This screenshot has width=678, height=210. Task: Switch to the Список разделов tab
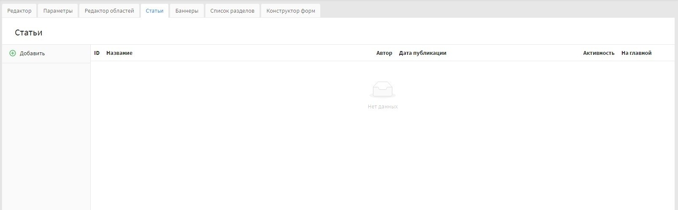pyautogui.click(x=232, y=11)
